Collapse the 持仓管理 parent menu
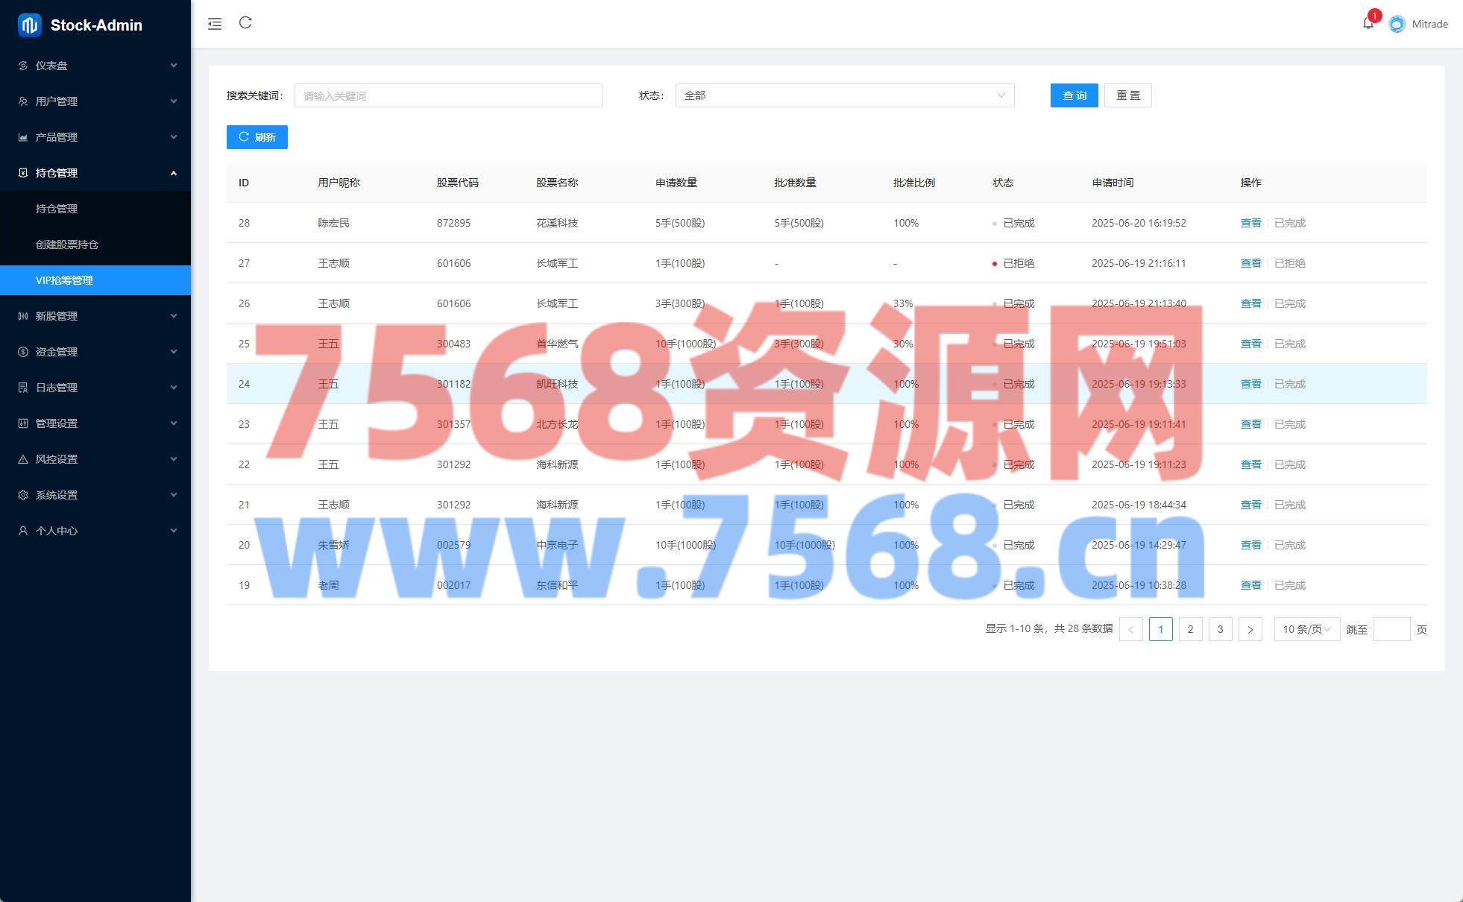Image resolution: width=1463 pixels, height=902 pixels. coord(95,173)
